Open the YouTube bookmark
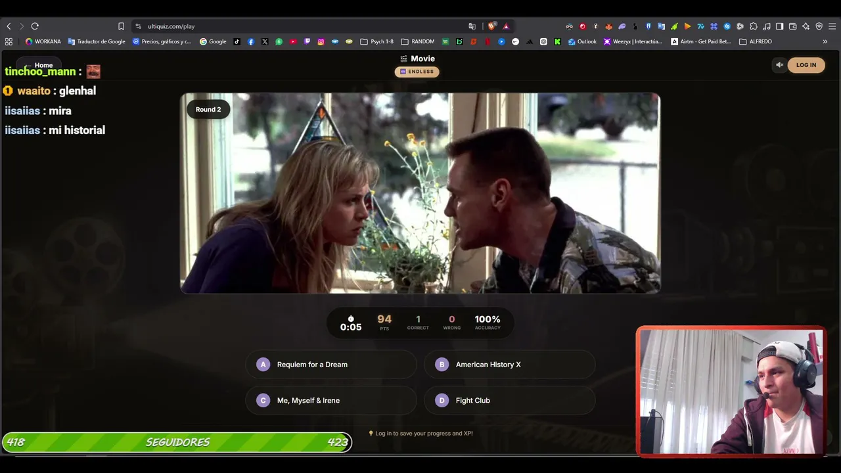 293,41
